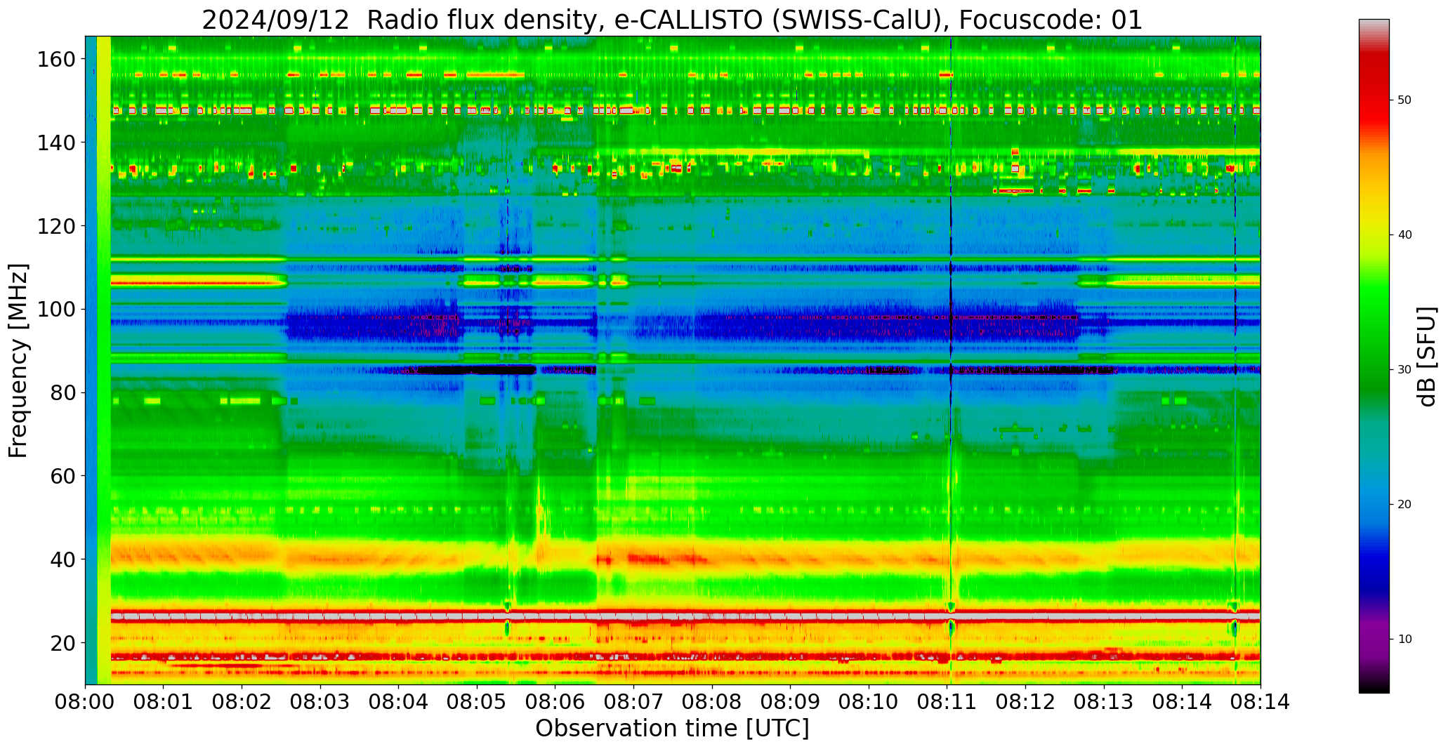Screen dimensions: 1448x749
Task: Click the 08:00 time tick label
Action: pyautogui.click(x=86, y=702)
